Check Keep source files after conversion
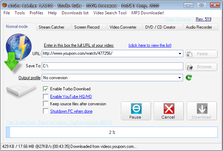The width and height of the screenshot is (223, 151). click(46, 104)
